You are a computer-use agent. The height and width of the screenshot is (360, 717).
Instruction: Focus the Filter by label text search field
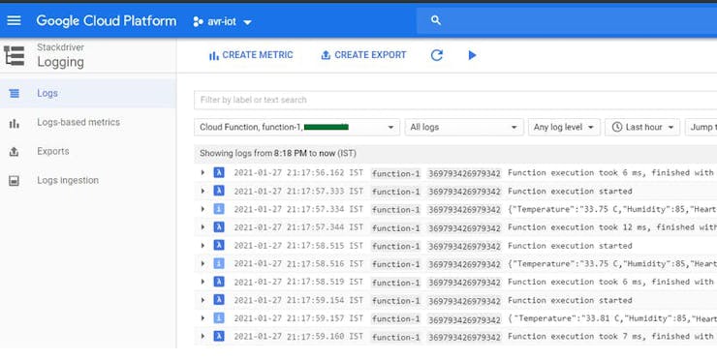(x=455, y=100)
